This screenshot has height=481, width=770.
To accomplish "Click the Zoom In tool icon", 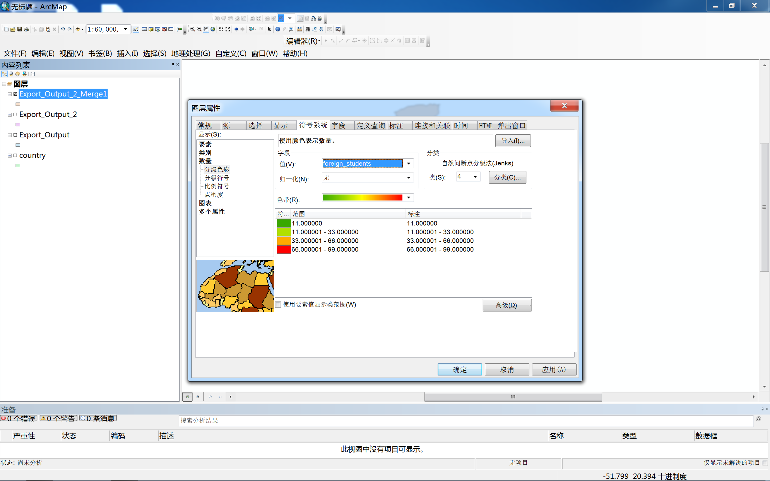I will pos(192,29).
